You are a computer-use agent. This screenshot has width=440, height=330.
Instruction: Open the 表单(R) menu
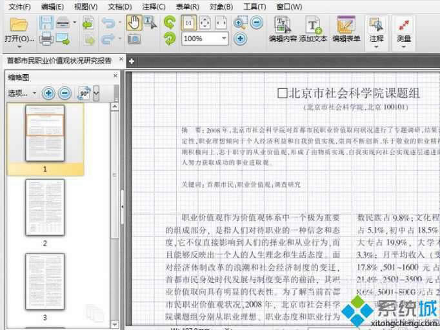[x=188, y=6]
